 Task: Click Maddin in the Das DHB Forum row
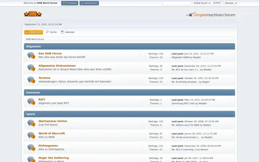click(197, 57)
